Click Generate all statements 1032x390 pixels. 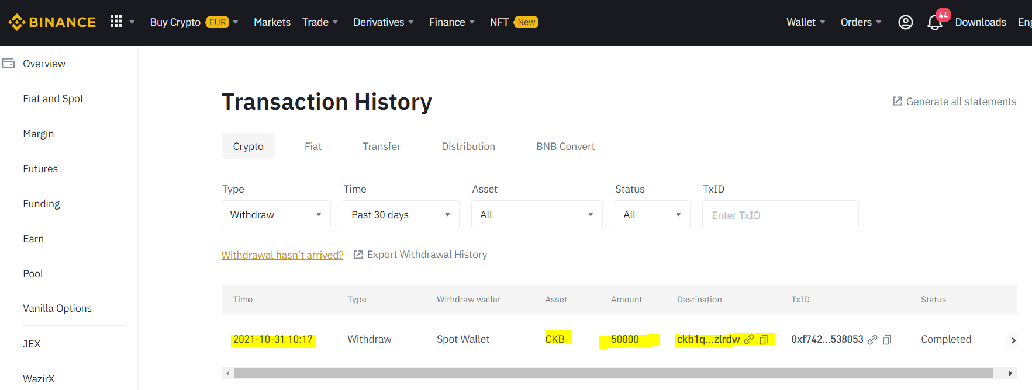(961, 102)
